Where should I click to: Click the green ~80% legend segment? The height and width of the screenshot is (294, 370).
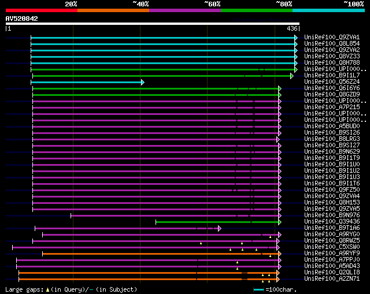pyautogui.click(x=257, y=10)
